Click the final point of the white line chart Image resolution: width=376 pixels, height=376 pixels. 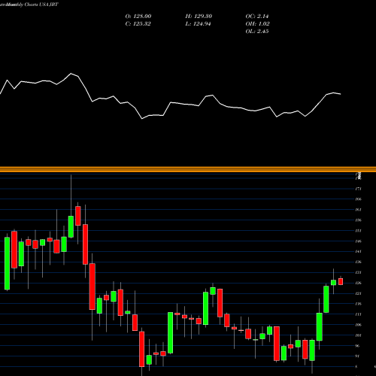[341, 94]
